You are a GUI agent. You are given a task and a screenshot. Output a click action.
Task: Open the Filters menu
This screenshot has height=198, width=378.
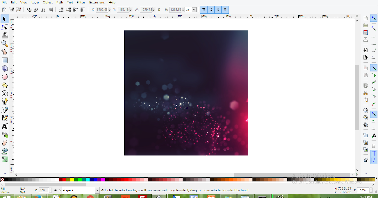[x=81, y=3]
